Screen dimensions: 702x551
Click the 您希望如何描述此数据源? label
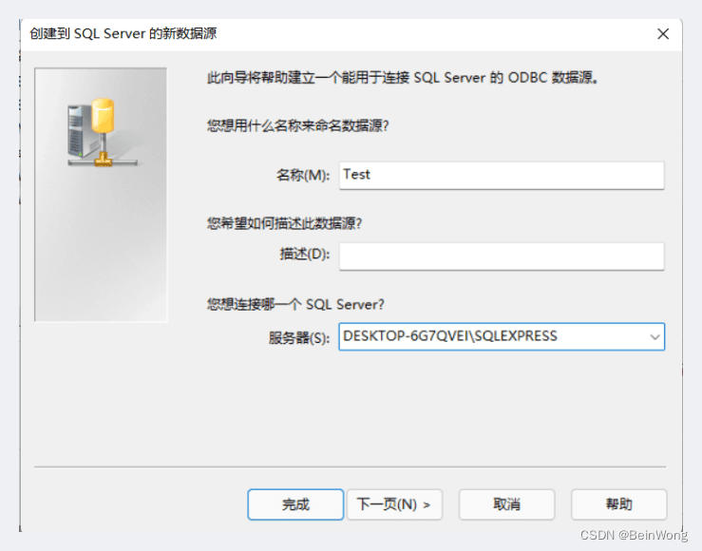pos(284,223)
